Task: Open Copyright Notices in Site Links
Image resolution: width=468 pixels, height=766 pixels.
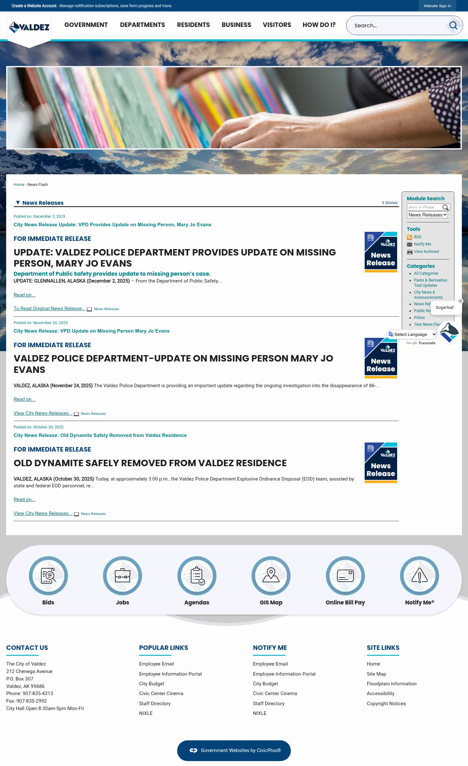Action: point(386,704)
